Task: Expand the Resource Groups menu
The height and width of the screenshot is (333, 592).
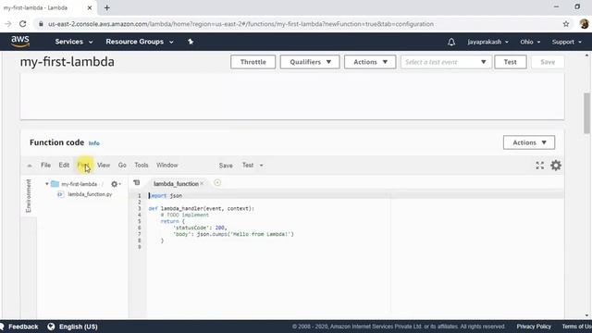Action: (140, 42)
